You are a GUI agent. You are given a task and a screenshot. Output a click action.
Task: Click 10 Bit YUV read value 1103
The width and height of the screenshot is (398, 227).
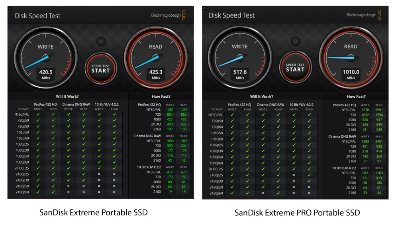(379, 173)
